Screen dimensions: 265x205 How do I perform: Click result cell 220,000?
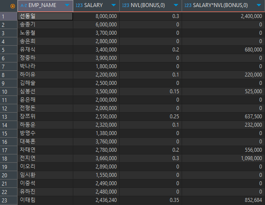coord(223,75)
